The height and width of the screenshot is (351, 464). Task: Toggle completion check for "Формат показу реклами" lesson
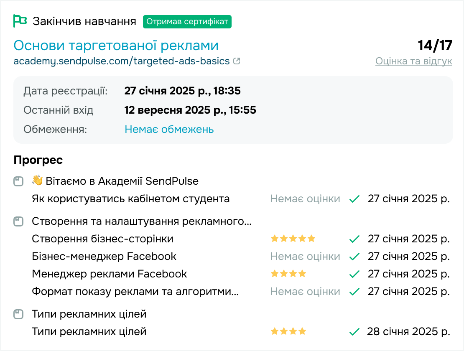coord(354,291)
